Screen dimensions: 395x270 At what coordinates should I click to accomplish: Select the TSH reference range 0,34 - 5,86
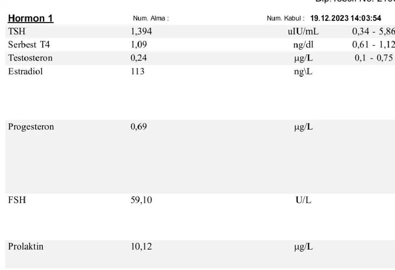pyautogui.click(x=373, y=32)
